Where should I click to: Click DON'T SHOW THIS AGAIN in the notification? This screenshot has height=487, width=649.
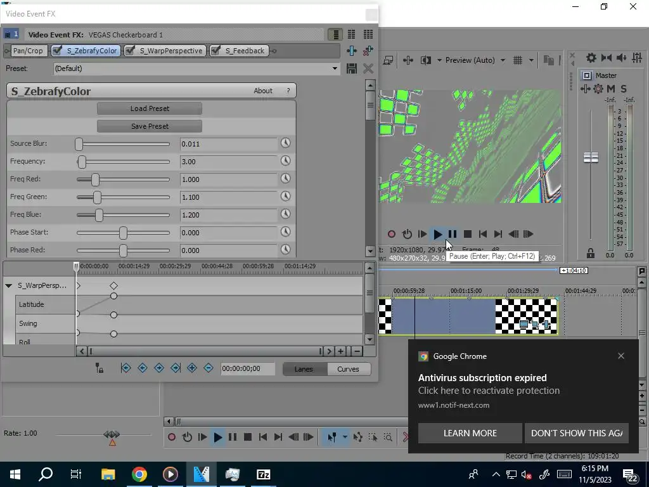click(x=577, y=433)
